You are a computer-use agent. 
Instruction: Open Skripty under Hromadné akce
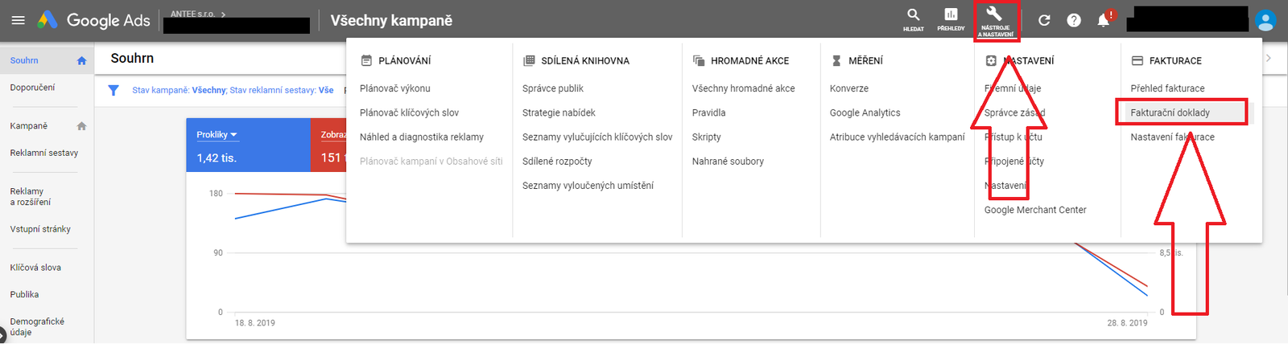(707, 137)
